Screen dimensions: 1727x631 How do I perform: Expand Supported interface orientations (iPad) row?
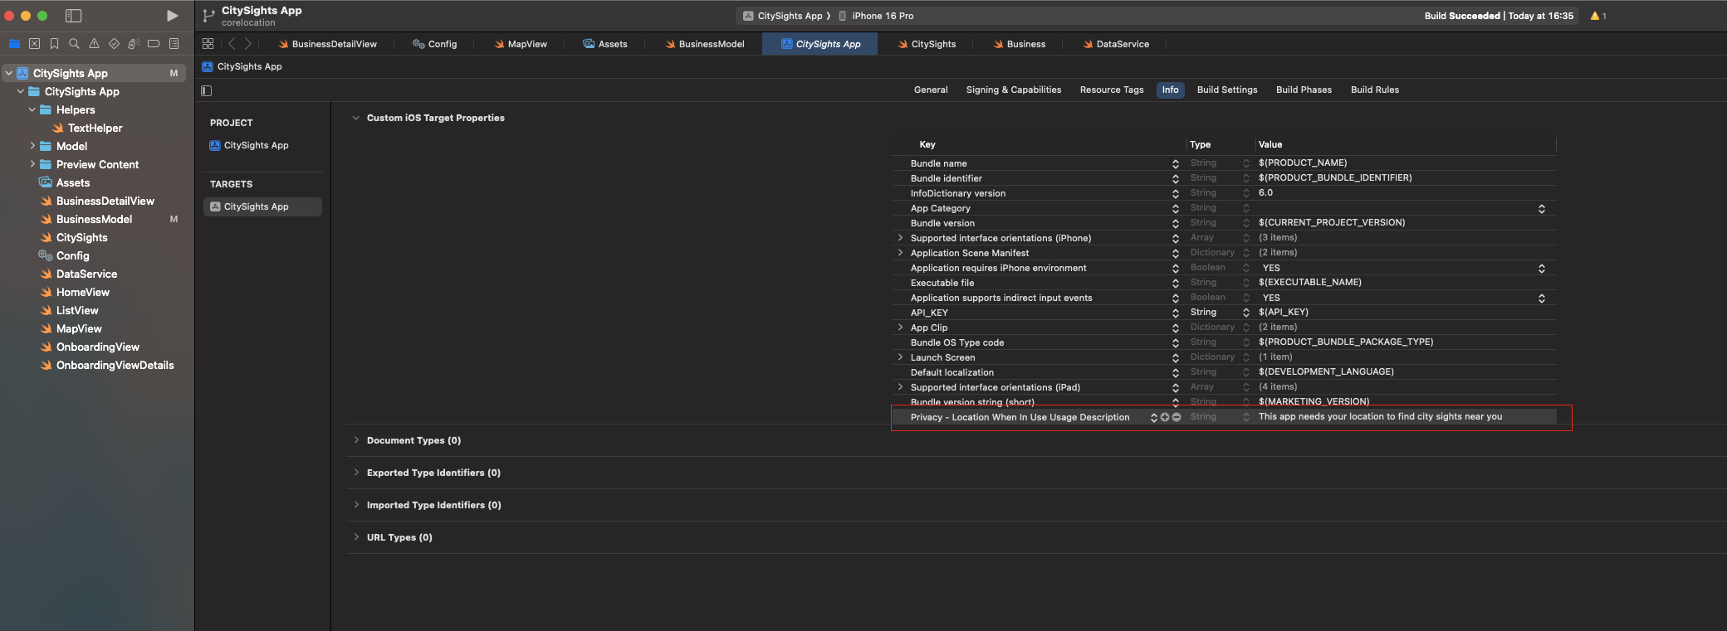pyautogui.click(x=900, y=387)
